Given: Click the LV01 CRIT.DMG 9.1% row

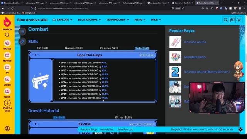Looking at the screenshot, I should tap(84, 63).
